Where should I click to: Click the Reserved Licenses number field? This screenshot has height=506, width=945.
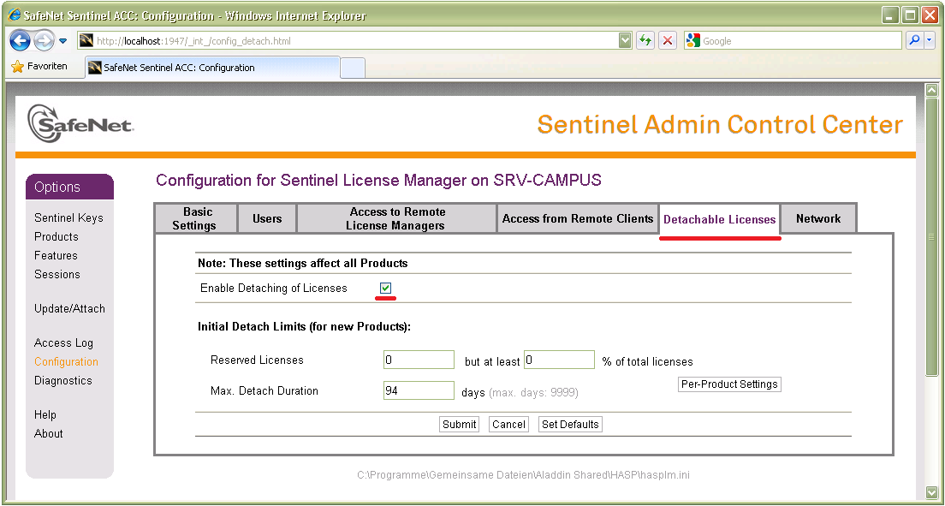point(419,360)
